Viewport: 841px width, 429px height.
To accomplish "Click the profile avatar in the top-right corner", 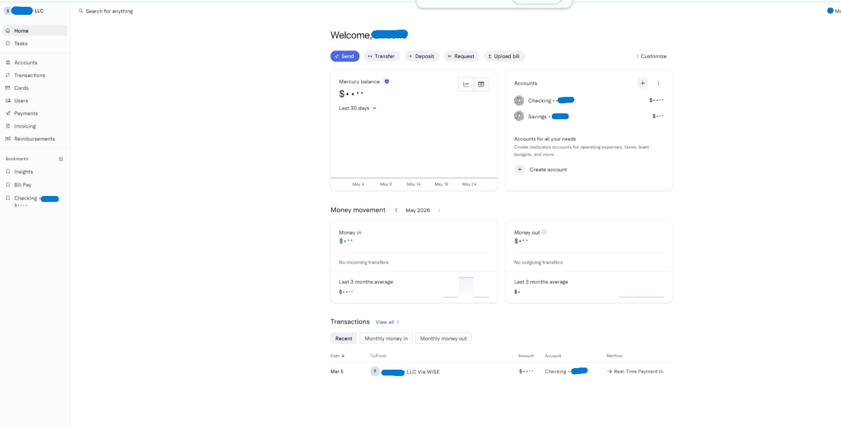I will point(830,11).
